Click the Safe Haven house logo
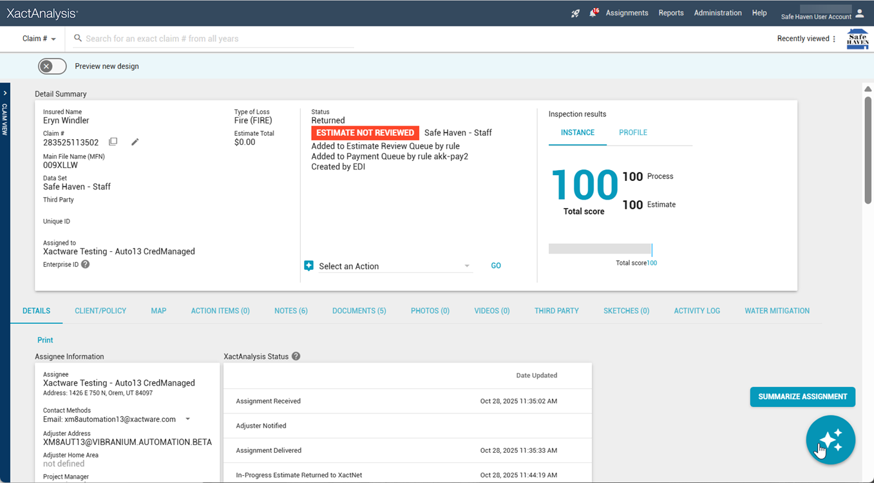Viewport: 874px width, 483px height. [857, 39]
